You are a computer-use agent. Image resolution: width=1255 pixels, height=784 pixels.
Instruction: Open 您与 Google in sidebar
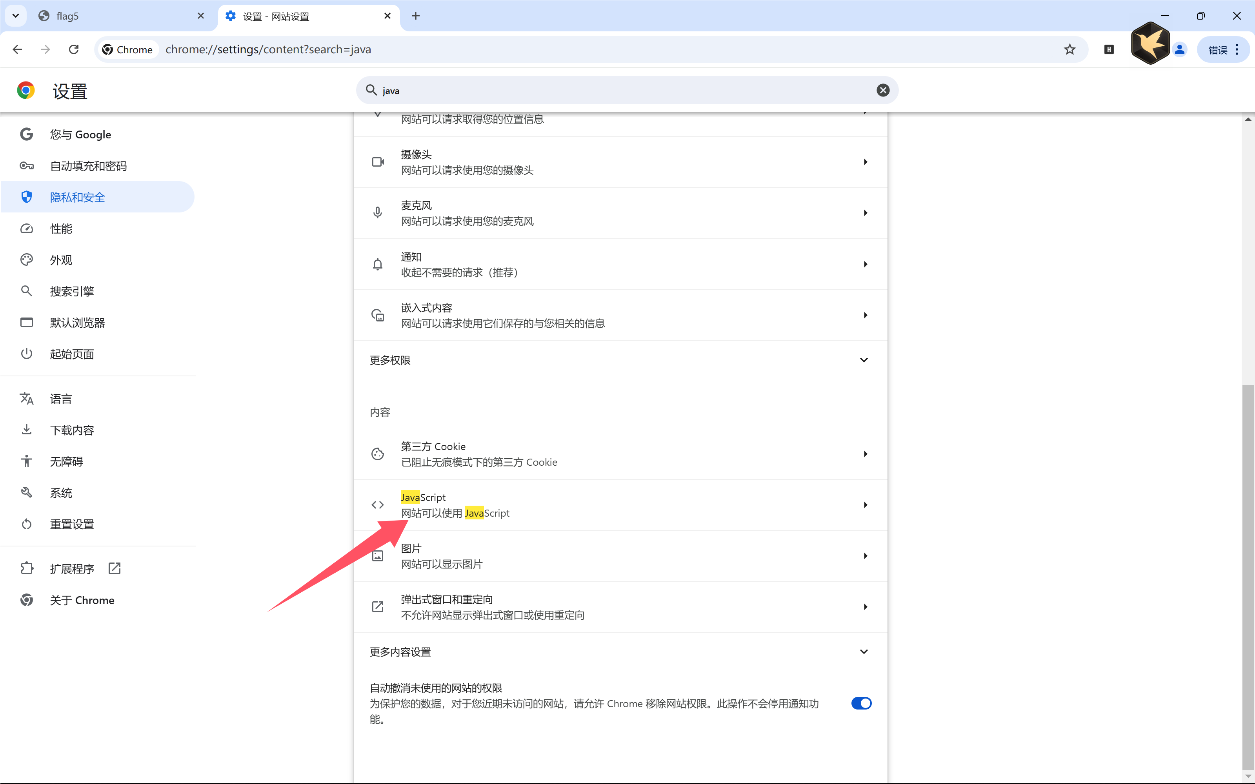pyautogui.click(x=98, y=134)
